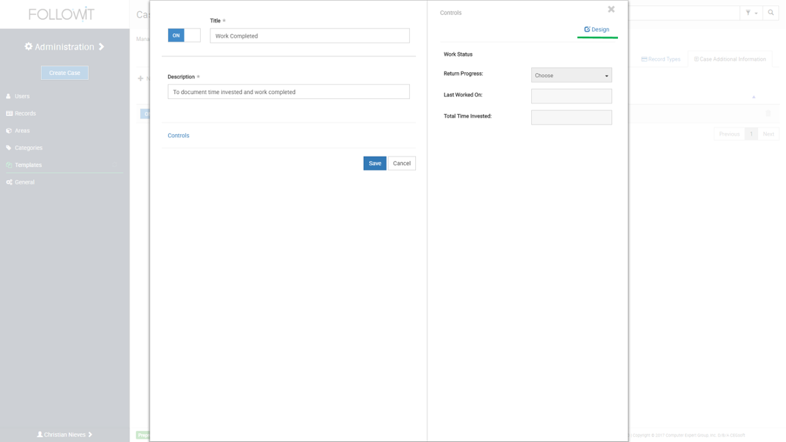Click the trash delete icon in row
The width and height of the screenshot is (786, 442).
coord(768,114)
